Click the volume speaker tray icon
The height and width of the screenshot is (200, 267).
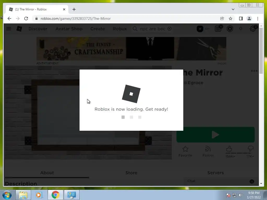pos(241,195)
